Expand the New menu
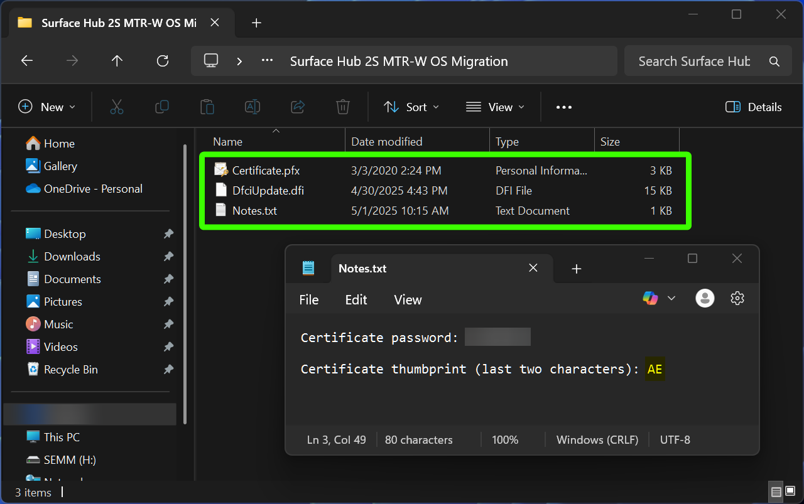 coord(47,107)
